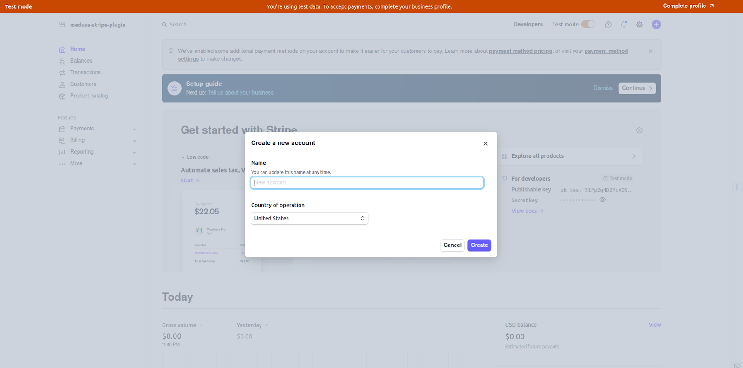Click the search magnifier icon

[x=164, y=25]
